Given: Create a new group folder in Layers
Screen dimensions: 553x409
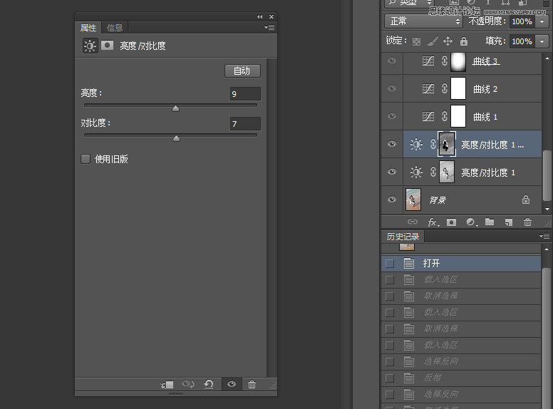Looking at the screenshot, I should [490, 222].
